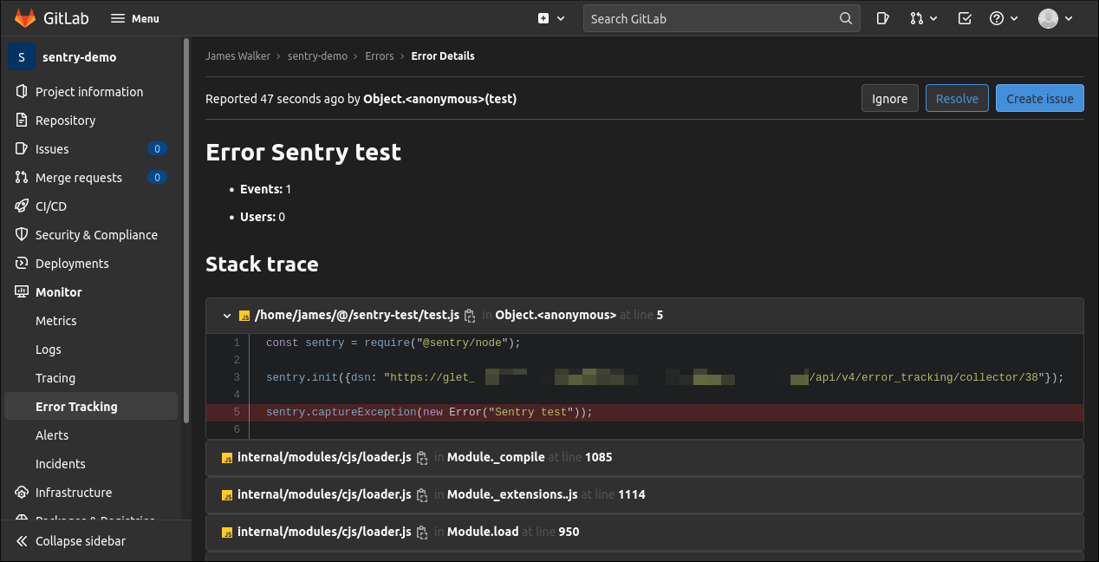Click the Issues count badge 0
This screenshot has height=562, width=1099.
(157, 148)
